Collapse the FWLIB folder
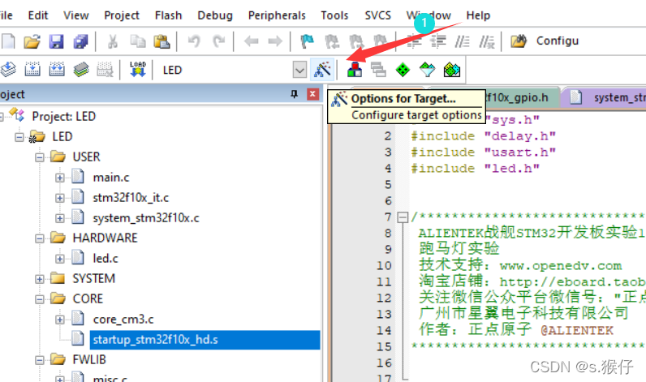The height and width of the screenshot is (382, 646). coord(40,360)
